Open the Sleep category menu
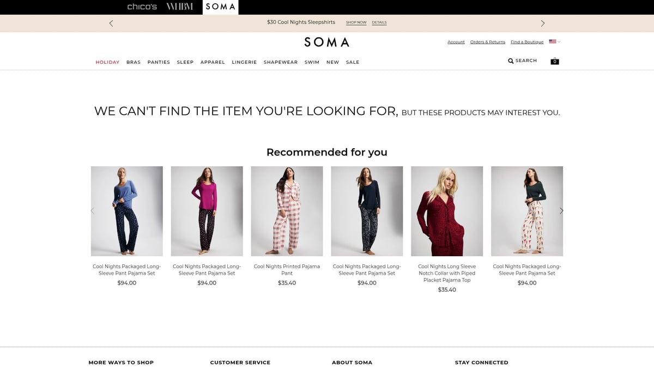The width and height of the screenshot is (654, 368). click(x=185, y=62)
